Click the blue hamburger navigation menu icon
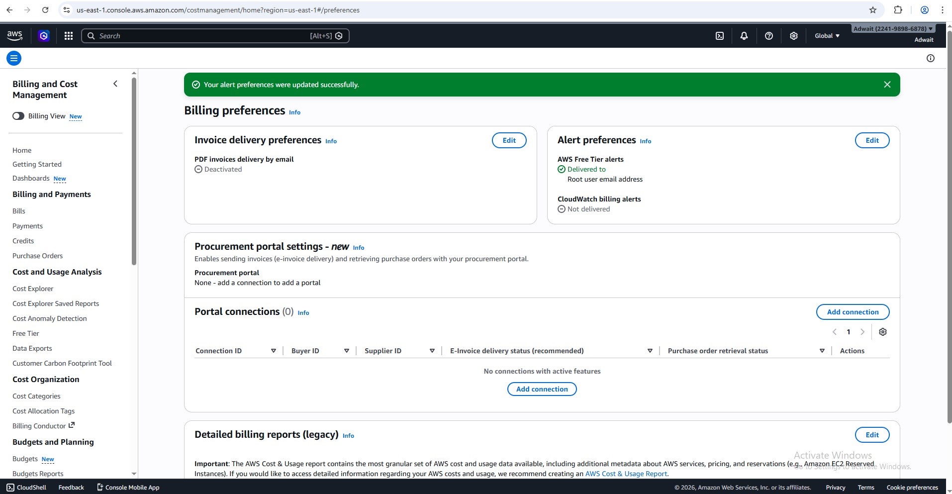Viewport: 952px width, 494px height. click(14, 58)
